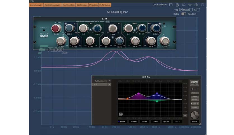Click the LF frequency knob at 80.0 Hz
The height and width of the screenshot is (135, 234).
point(69,28)
